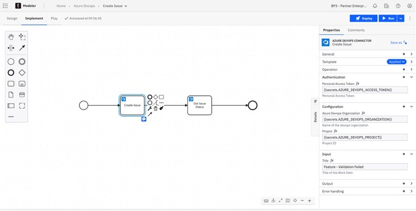Pick the Task rectangle in the palette
The image size is (416, 211).
point(11,84)
